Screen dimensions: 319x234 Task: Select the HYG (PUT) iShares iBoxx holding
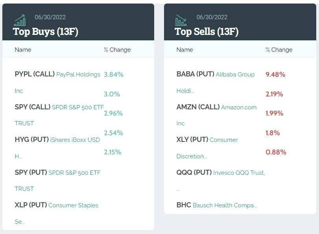(x=57, y=148)
